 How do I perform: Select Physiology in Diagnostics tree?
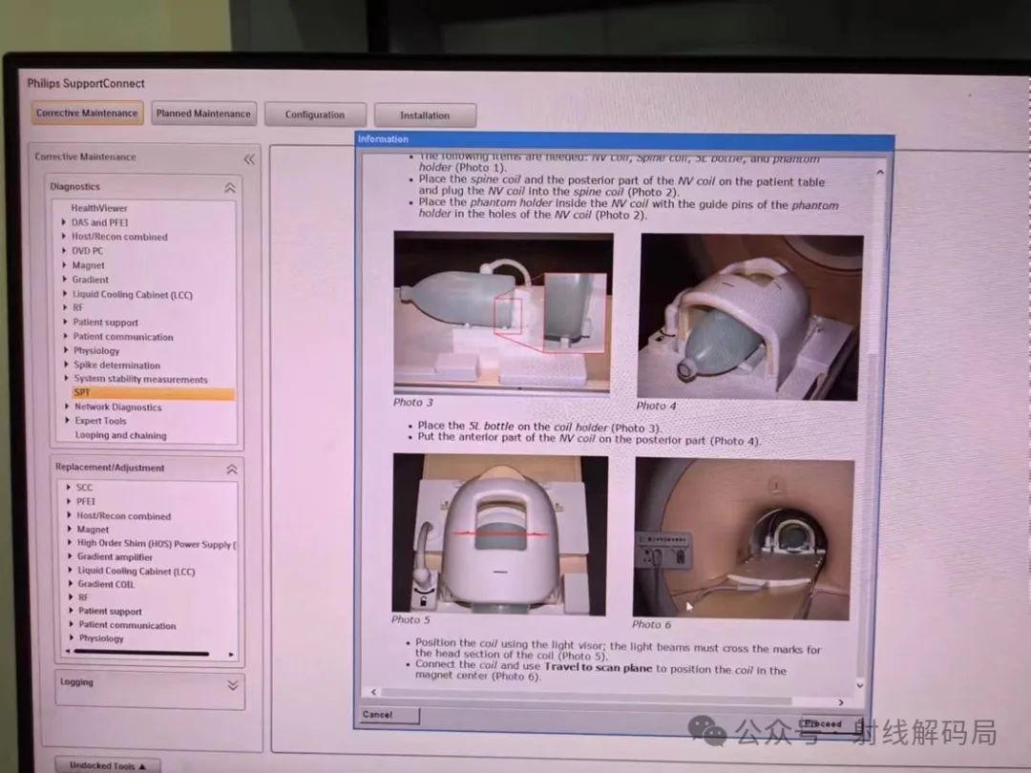(x=96, y=351)
